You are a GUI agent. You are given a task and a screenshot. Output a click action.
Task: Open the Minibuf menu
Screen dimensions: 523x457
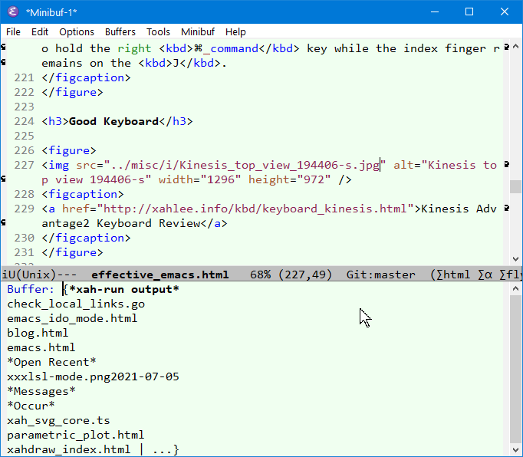(198, 32)
